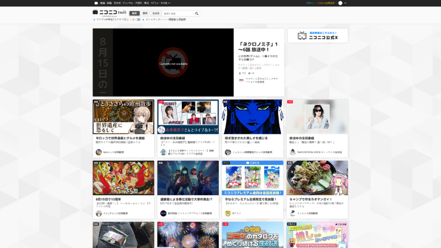
Task: Open モロッコで世界遺産とグルメを堪能 title
Action: 120,138
